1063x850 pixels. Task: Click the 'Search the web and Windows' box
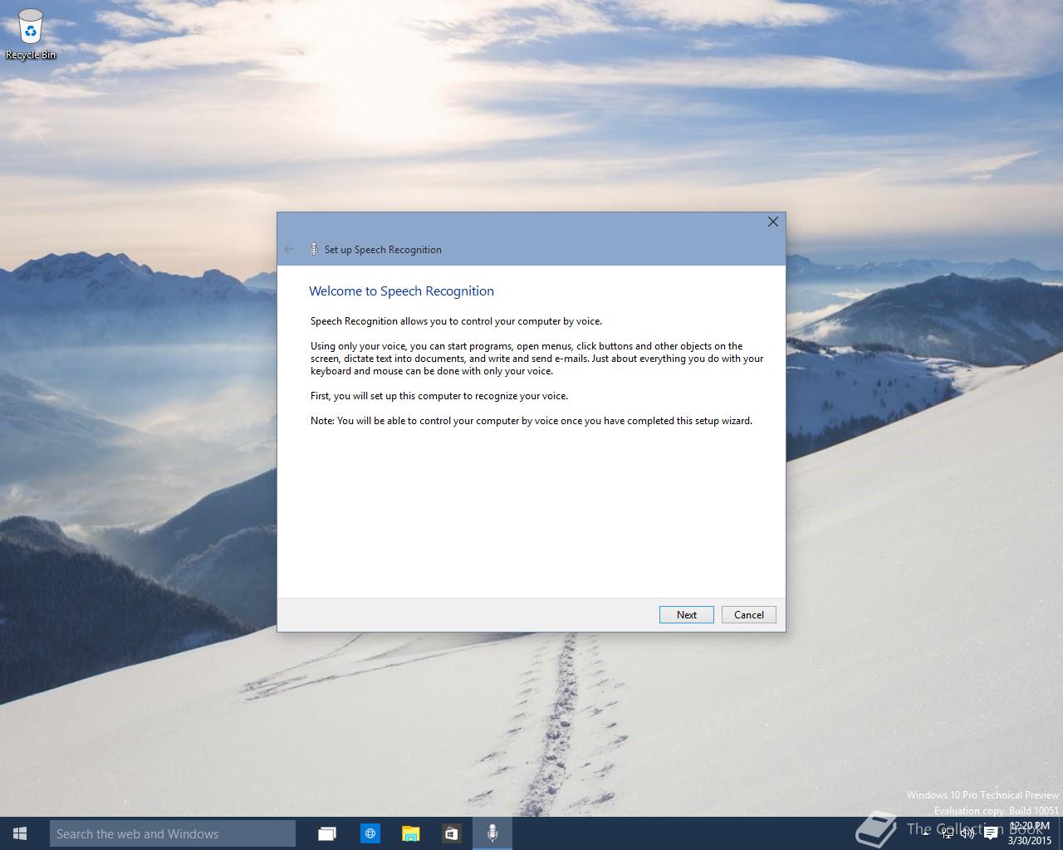(173, 833)
